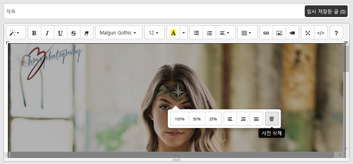Expand the font size 12 dropdown
This screenshot has height=164, width=353.
[154, 33]
